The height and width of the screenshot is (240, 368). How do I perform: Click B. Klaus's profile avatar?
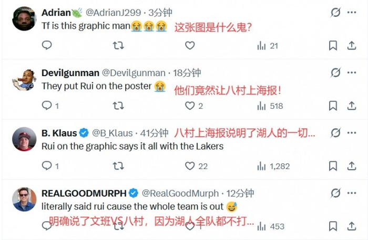coord(24,139)
